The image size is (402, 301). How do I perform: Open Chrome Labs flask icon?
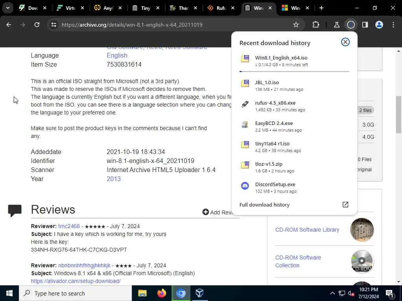(x=336, y=25)
